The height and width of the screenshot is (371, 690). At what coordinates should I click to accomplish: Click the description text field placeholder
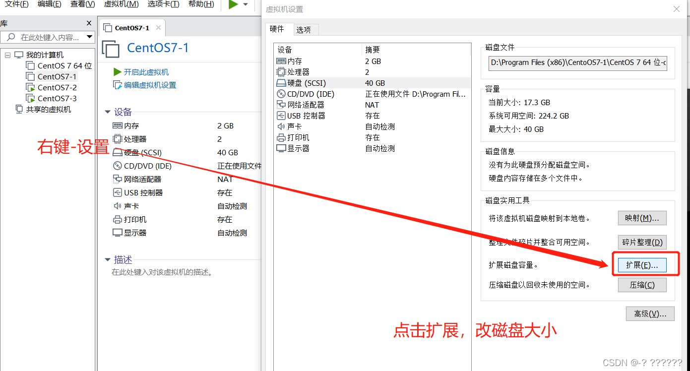click(x=162, y=272)
